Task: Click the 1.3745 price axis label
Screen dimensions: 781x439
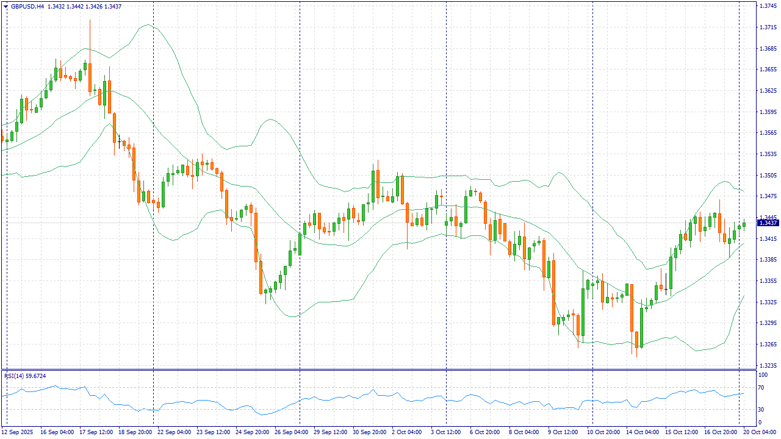Action: pyautogui.click(x=767, y=6)
